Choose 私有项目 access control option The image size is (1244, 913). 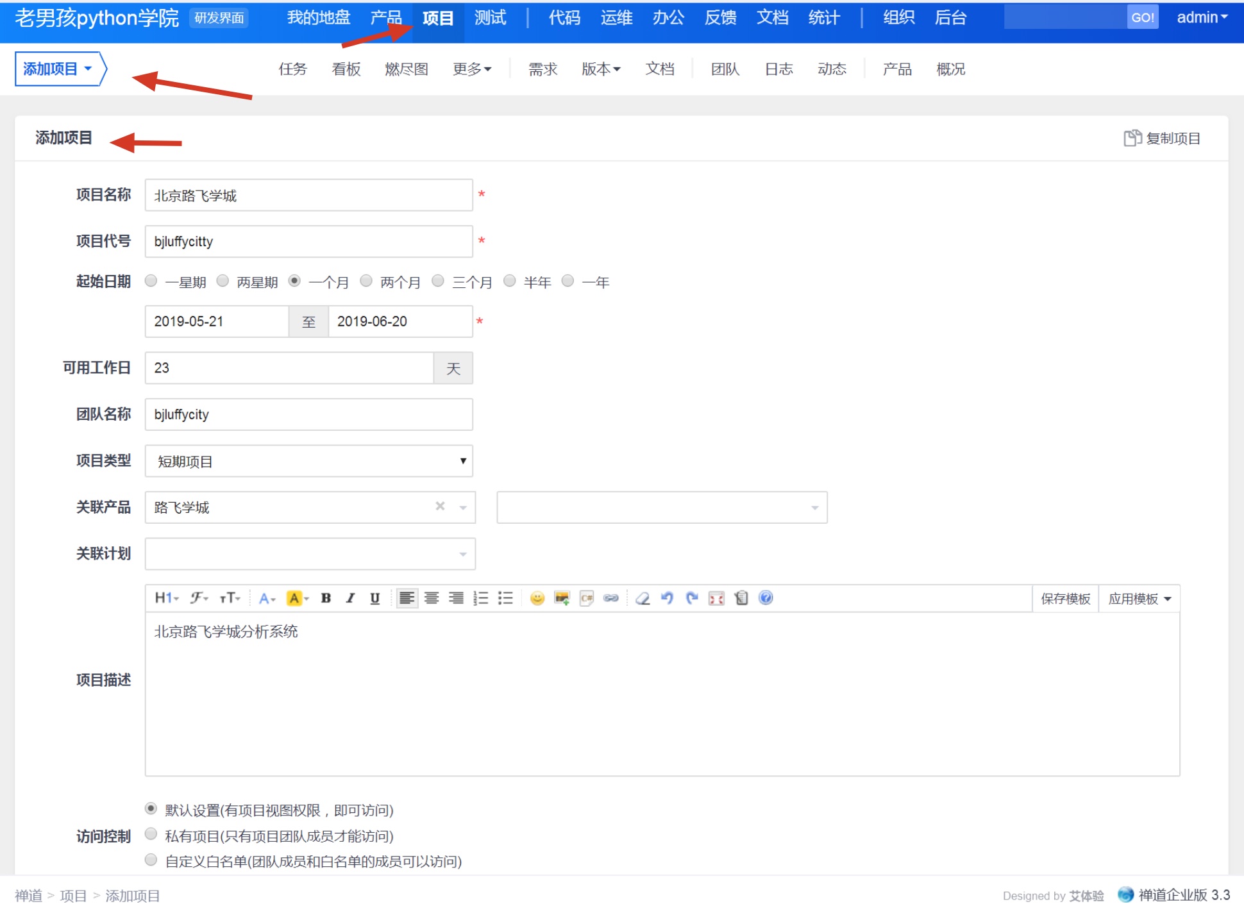[151, 835]
